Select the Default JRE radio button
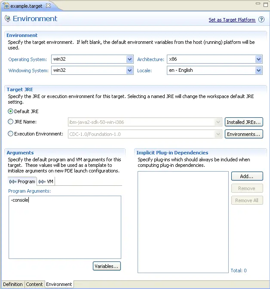This screenshot has width=270, height=289. tap(11, 111)
